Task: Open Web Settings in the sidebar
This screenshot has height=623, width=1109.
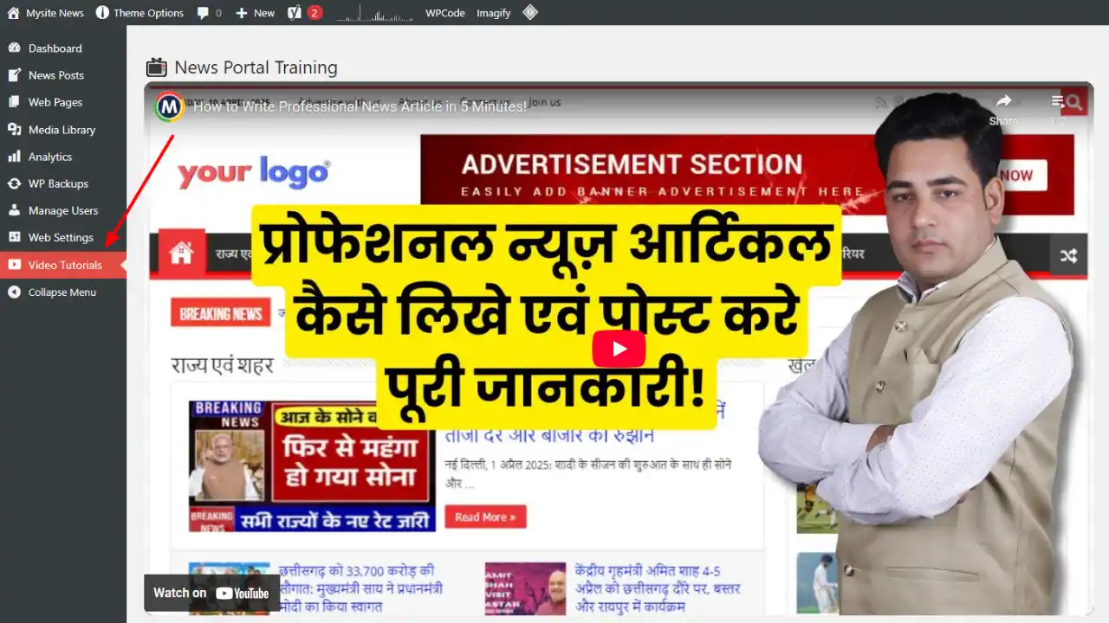Action: (x=63, y=237)
